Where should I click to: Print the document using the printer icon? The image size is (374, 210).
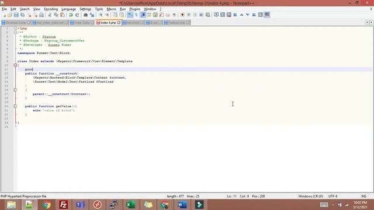pyautogui.click(x=41, y=15)
